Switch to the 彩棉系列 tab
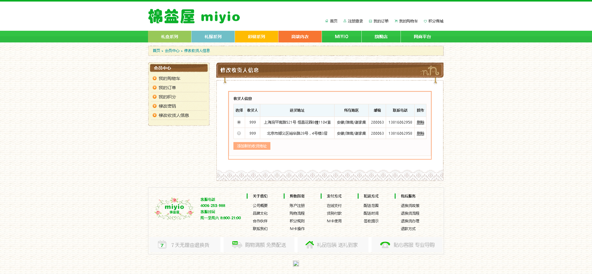 [x=256, y=37]
